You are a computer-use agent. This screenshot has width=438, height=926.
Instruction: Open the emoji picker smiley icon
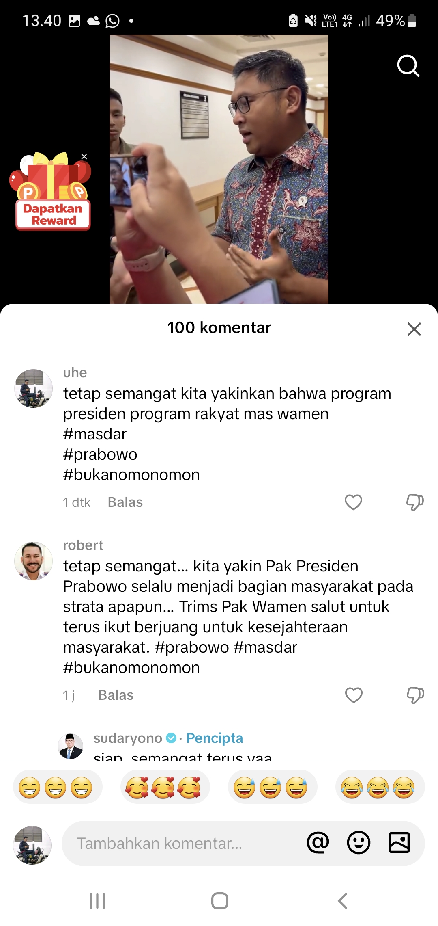[359, 842]
